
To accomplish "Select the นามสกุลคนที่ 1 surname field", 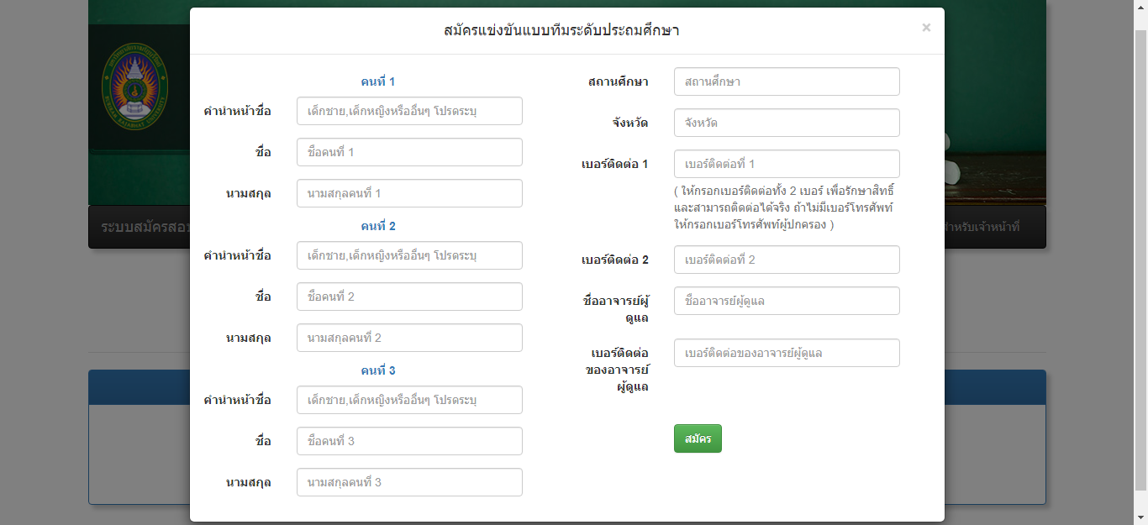I will pos(409,193).
